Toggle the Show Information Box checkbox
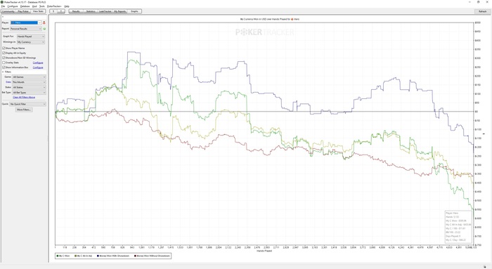The height and width of the screenshot is (269, 492). click(x=4, y=67)
